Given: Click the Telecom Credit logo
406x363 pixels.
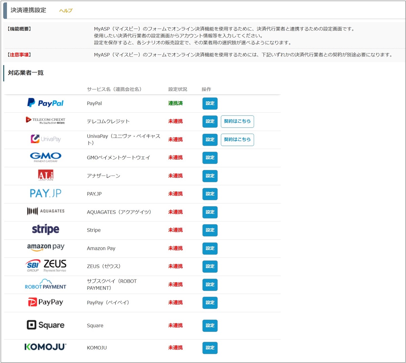Looking at the screenshot, I should click(x=45, y=121).
